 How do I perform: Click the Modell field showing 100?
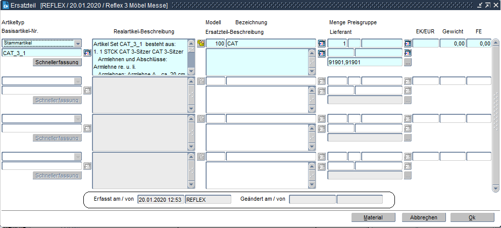point(215,43)
